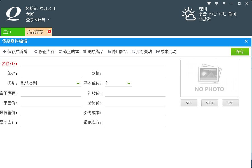Click the cloudy weather icon
The image size is (252, 168).
click(x=189, y=14)
